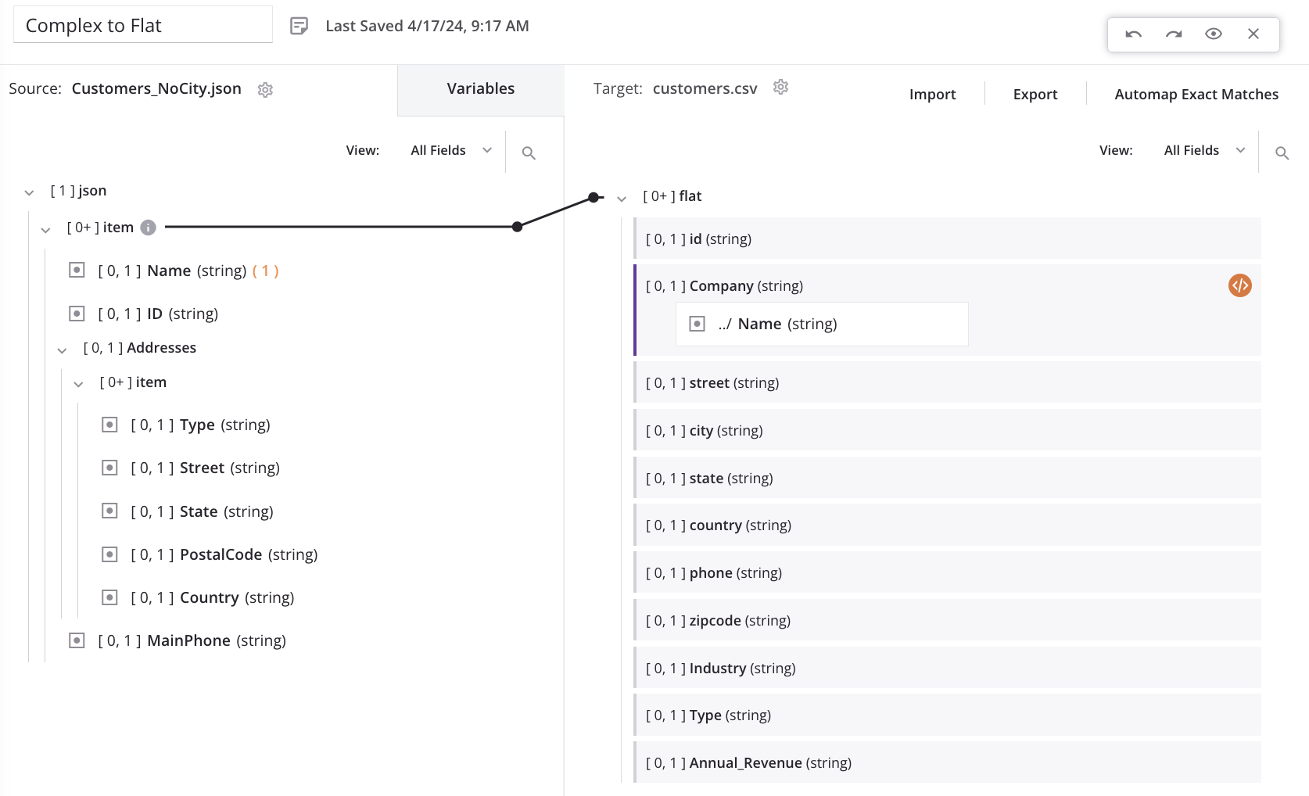Open the target View All Fields dropdown
This screenshot has height=796, width=1309.
point(1203,150)
